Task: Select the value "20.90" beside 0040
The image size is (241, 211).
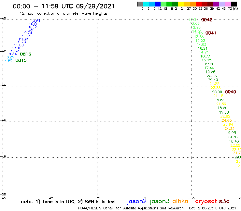Action: coord(217,92)
